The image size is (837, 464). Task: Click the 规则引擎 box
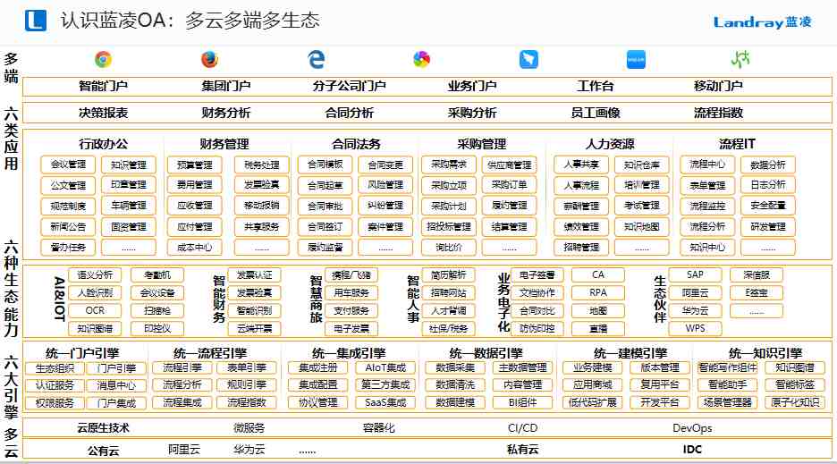click(247, 384)
